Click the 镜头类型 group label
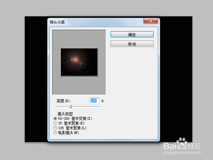 65,114
